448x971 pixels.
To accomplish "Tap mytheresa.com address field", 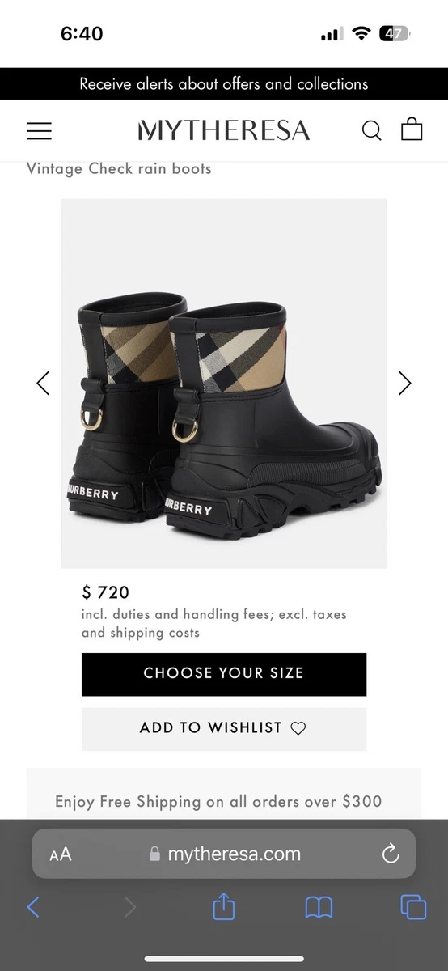I will pos(224,854).
